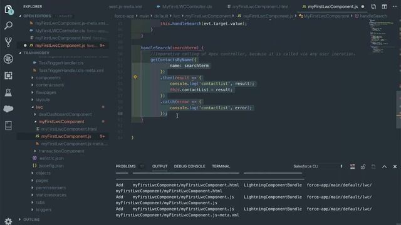
Task: Collapse the Open Editors section
Action: tap(37, 16)
